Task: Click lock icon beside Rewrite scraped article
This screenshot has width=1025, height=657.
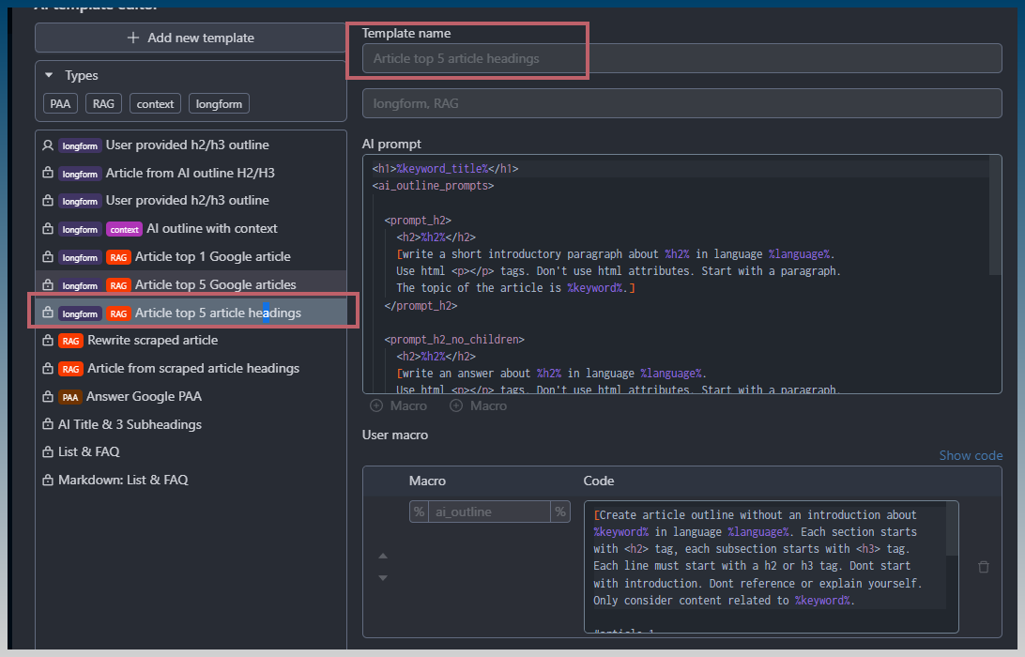Action: [48, 341]
